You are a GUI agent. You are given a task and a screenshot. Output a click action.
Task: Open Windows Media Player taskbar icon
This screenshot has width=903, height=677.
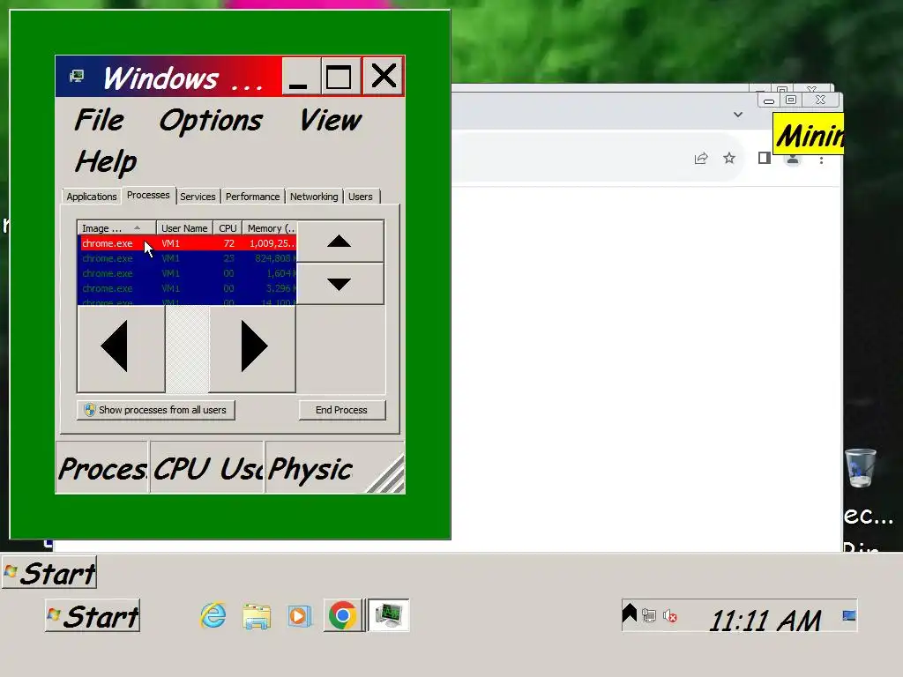pyautogui.click(x=300, y=616)
